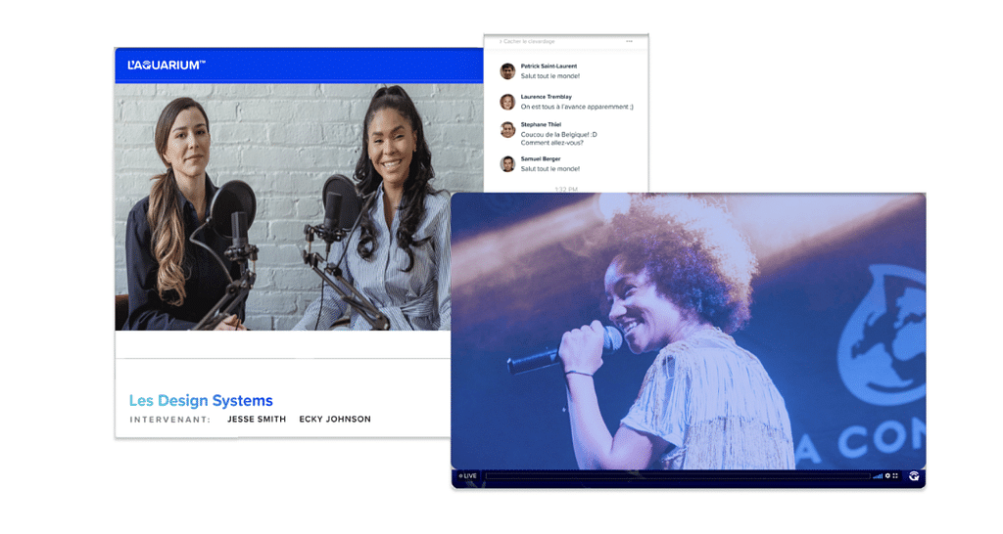1003x534 pixels.
Task: Select speaker Ecky Johnson
Action: (335, 420)
